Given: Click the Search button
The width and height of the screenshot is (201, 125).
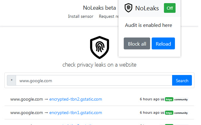Looking at the screenshot, I should coord(182,81).
